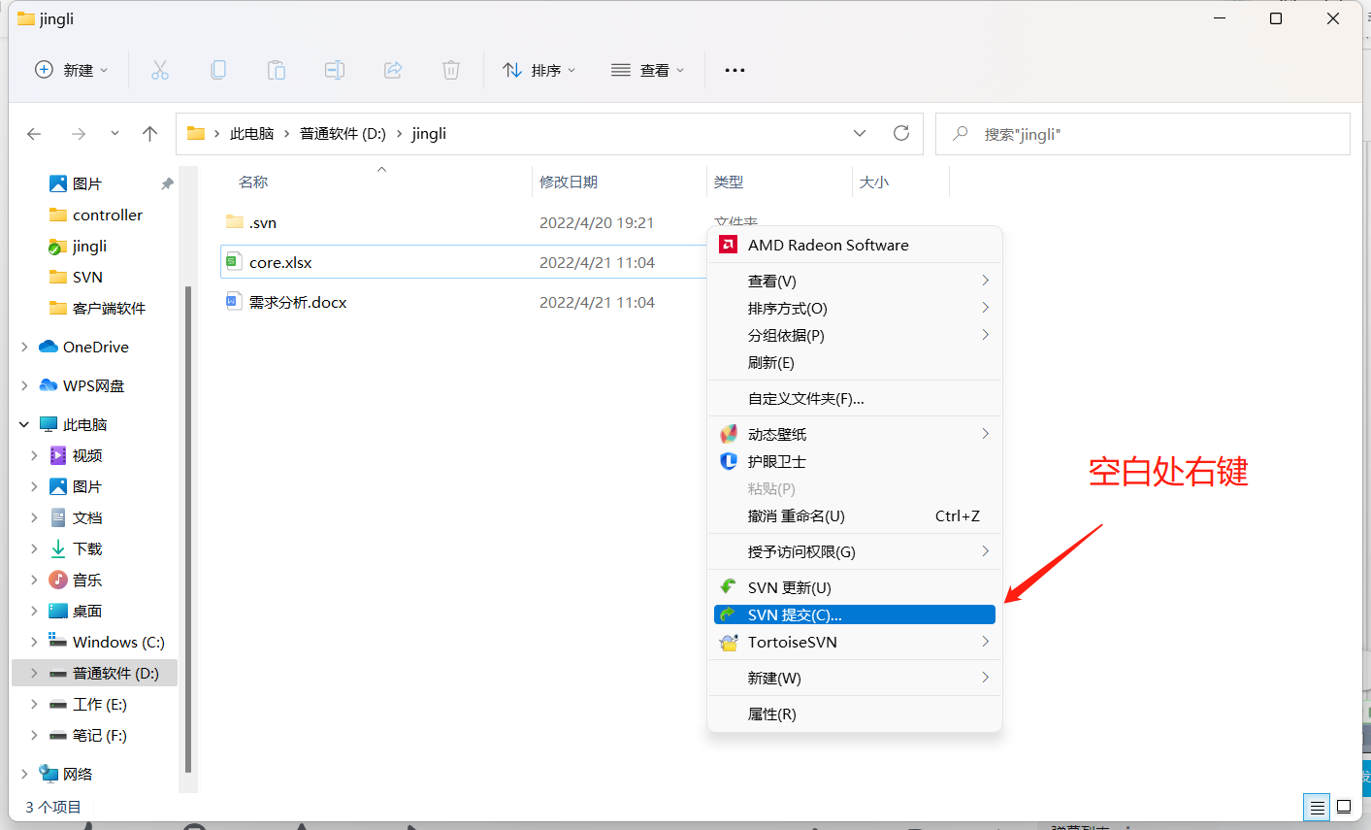Click the Delete trash icon in toolbar
Screen dimensions: 1371x830
[x=451, y=70]
